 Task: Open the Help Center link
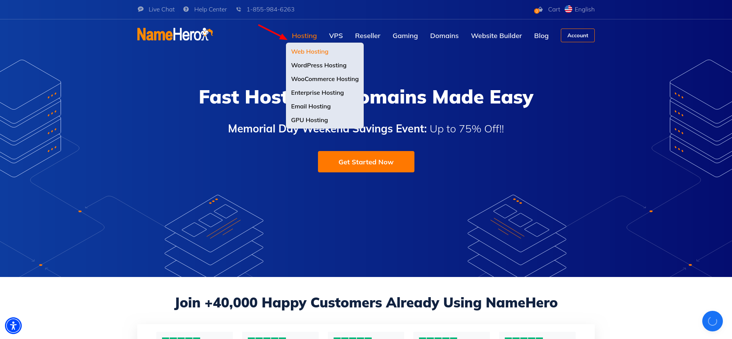pos(210,10)
